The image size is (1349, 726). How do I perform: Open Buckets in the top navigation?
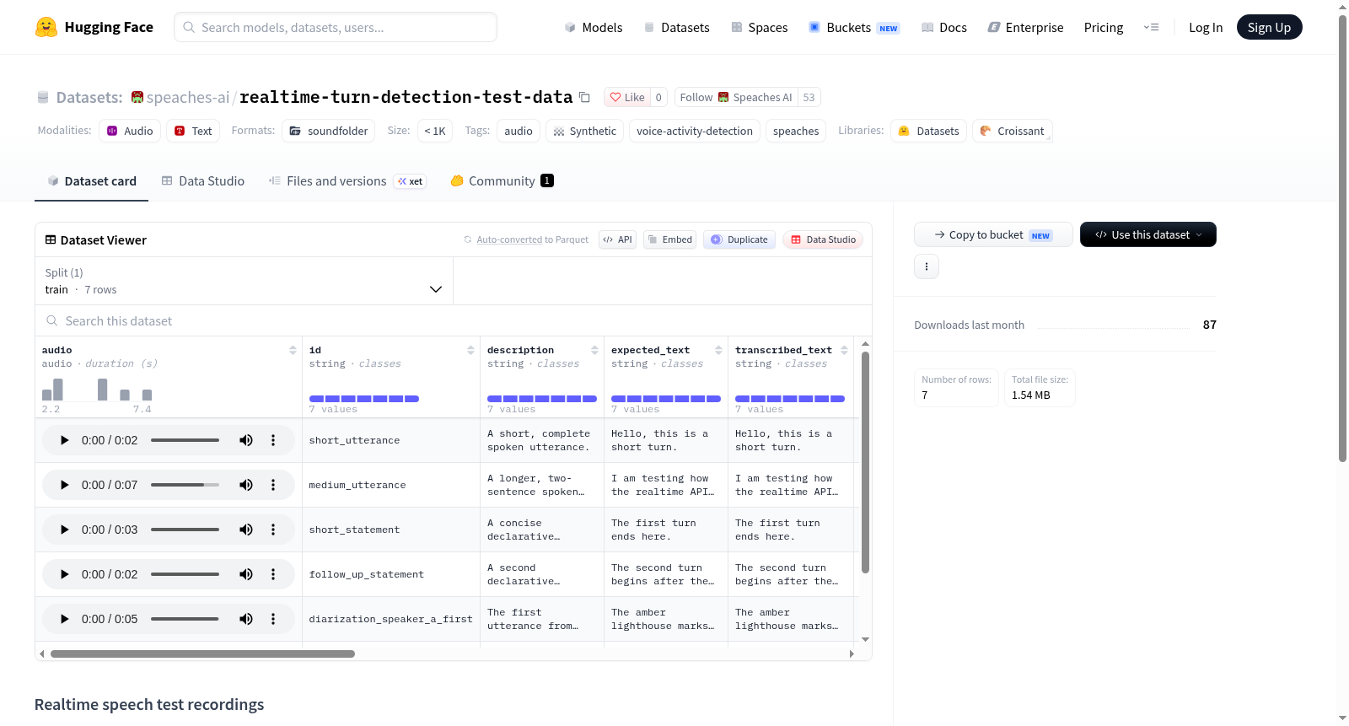pyautogui.click(x=854, y=27)
